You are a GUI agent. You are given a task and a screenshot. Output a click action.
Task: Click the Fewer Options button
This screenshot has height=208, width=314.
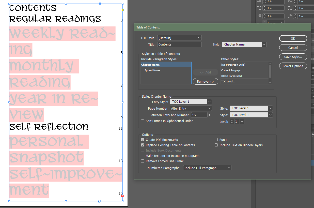[x=293, y=66]
